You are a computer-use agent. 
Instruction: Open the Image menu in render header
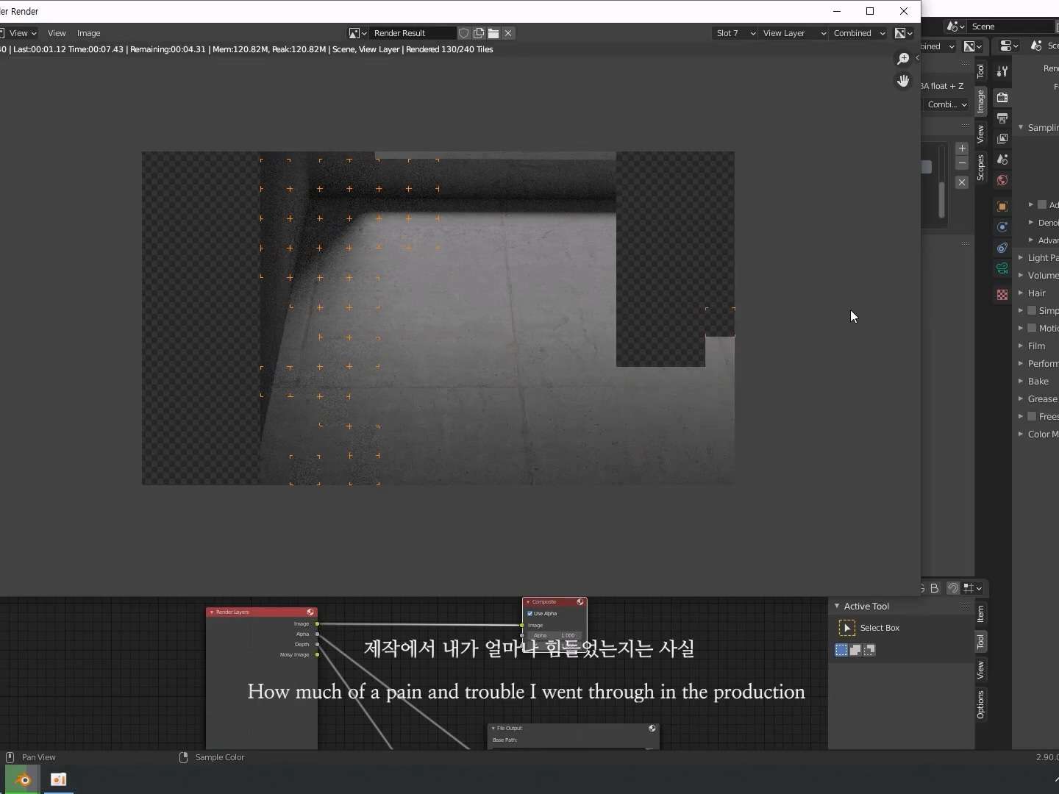point(88,33)
